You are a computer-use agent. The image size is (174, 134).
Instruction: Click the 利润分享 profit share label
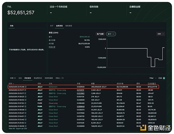(52, 47)
